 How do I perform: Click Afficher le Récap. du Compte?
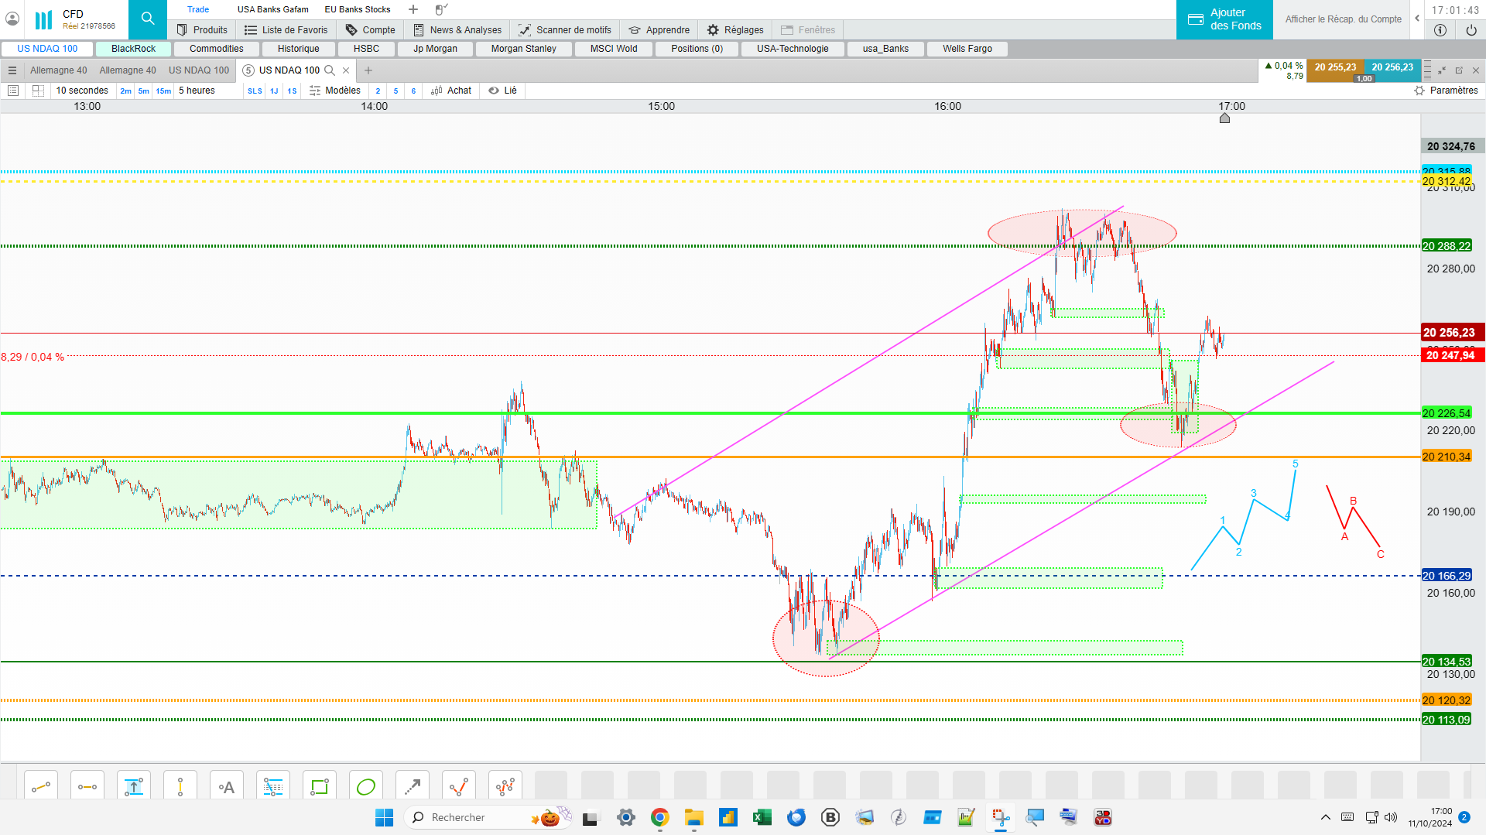(x=1344, y=19)
